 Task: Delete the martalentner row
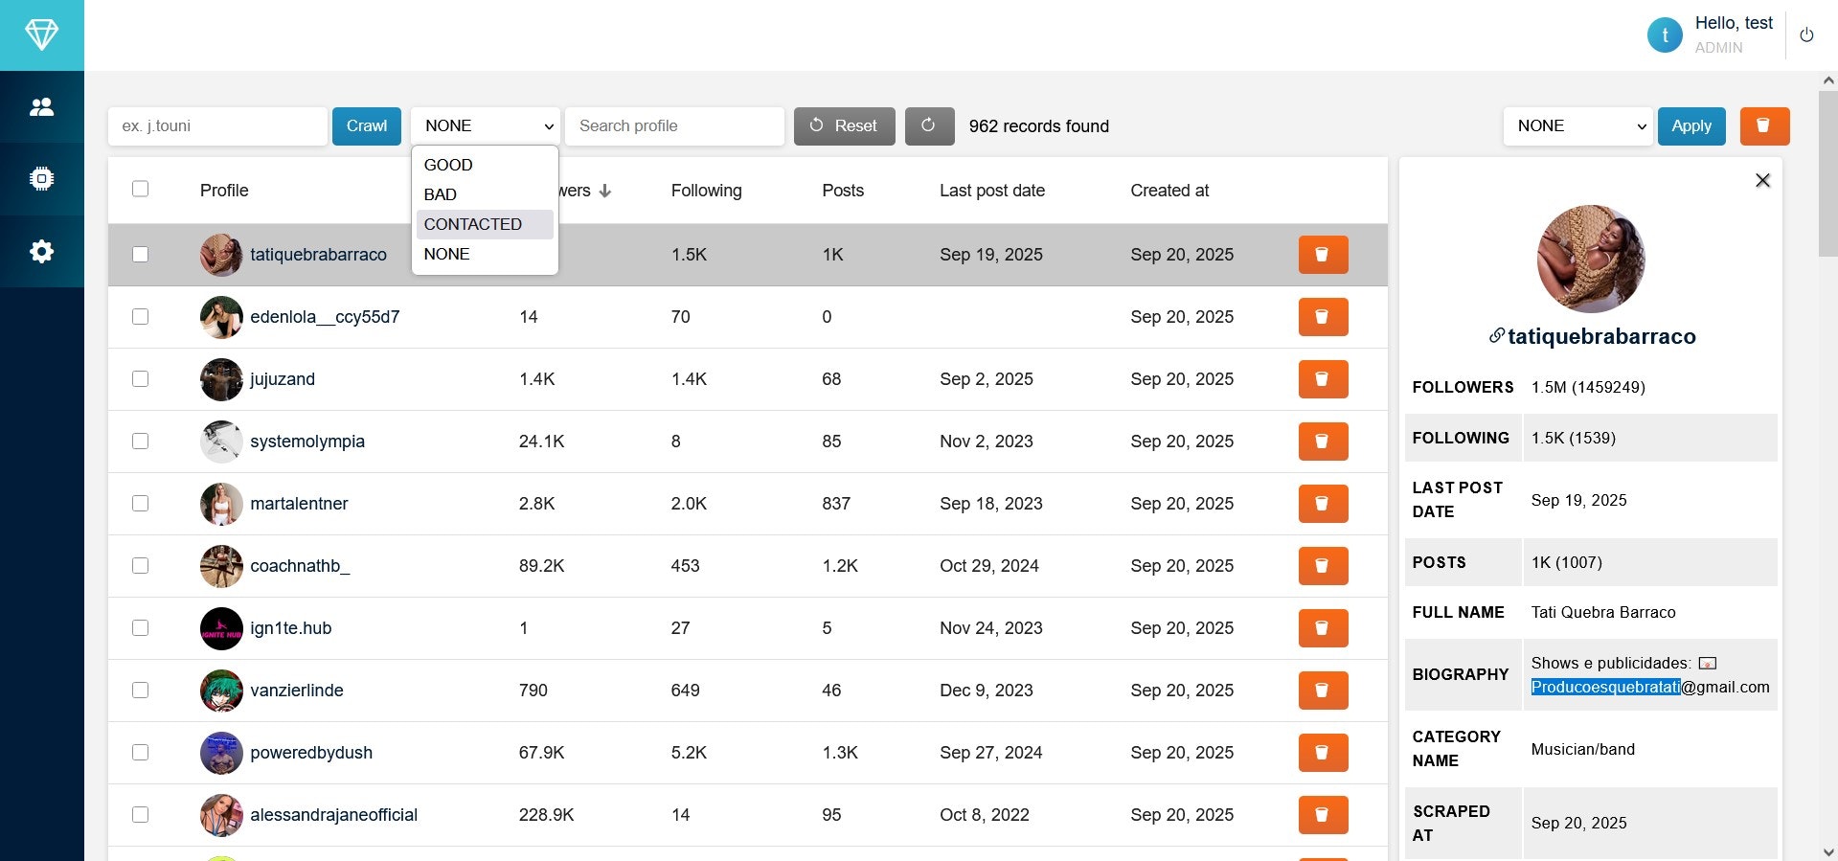click(1323, 504)
